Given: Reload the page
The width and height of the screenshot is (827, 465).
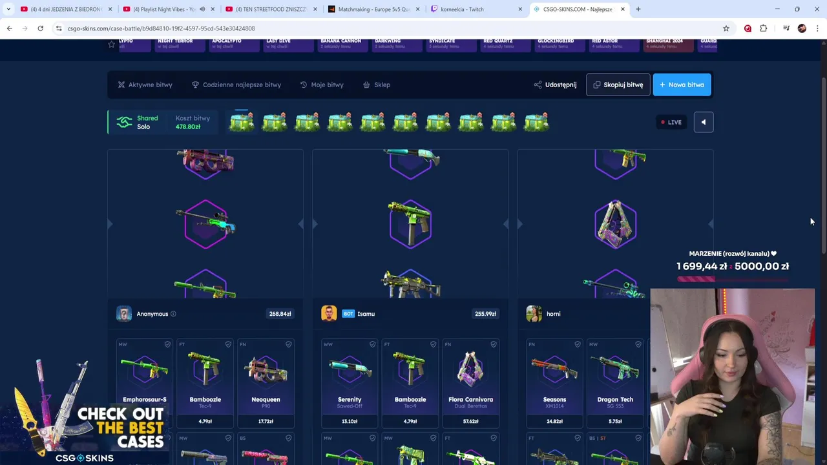Looking at the screenshot, I should (40, 28).
